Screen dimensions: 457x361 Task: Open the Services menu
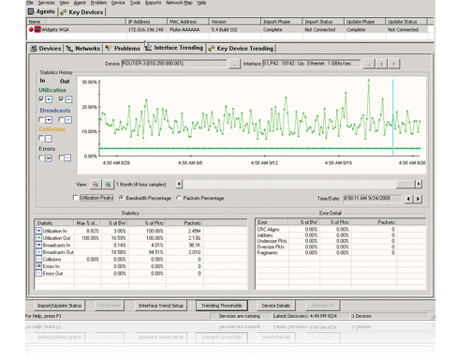coord(47,3)
